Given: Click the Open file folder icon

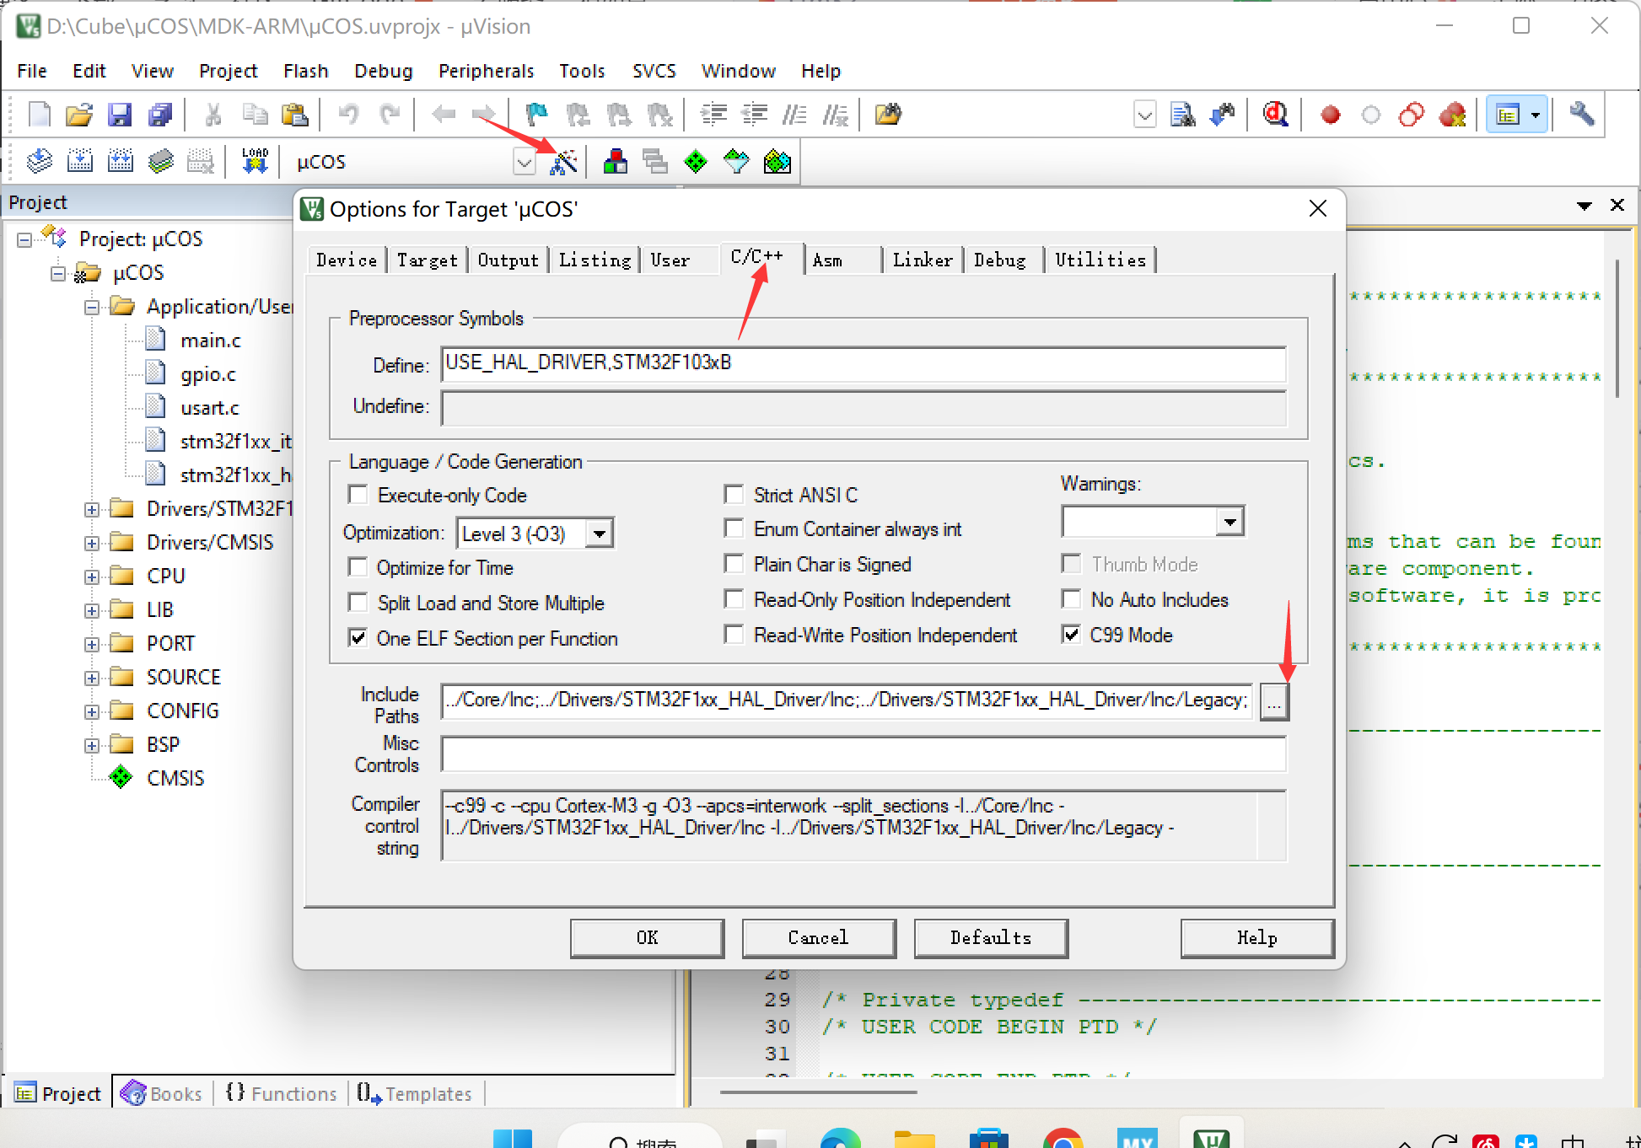Looking at the screenshot, I should pyautogui.click(x=78, y=114).
